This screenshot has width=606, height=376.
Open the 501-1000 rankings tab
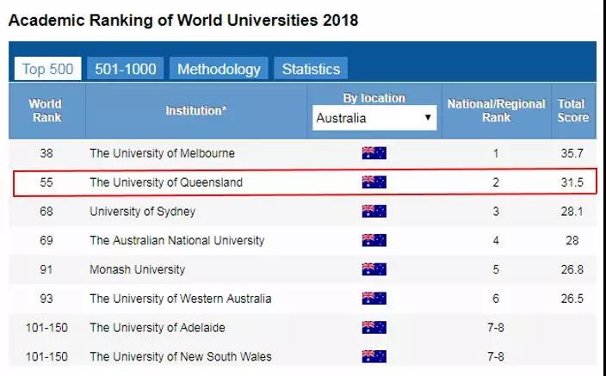(x=125, y=69)
